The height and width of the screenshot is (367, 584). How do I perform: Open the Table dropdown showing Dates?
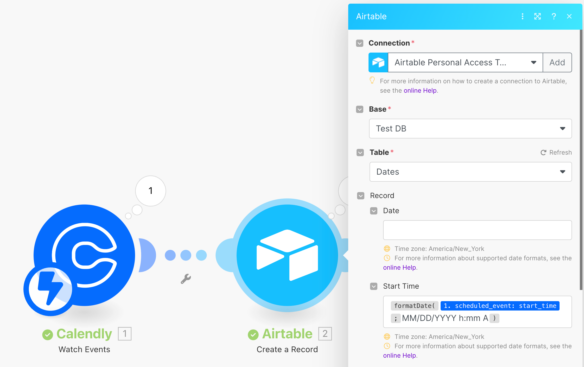point(471,172)
